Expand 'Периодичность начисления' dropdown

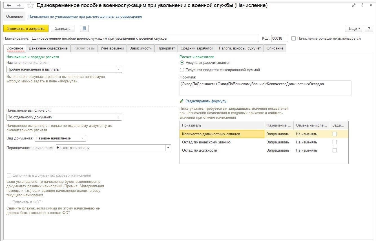click(168, 148)
